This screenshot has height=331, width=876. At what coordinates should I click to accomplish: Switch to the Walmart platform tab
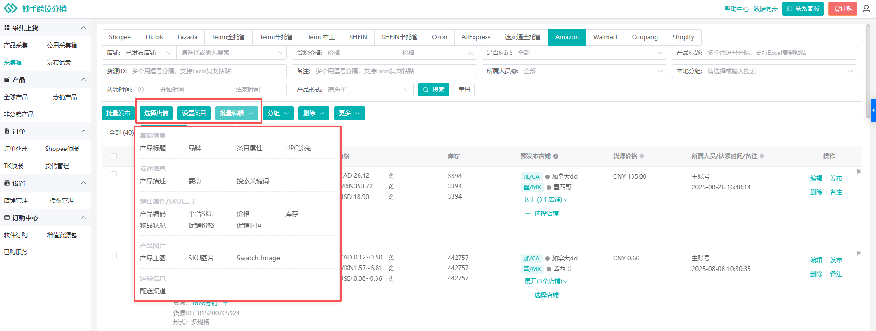(605, 37)
